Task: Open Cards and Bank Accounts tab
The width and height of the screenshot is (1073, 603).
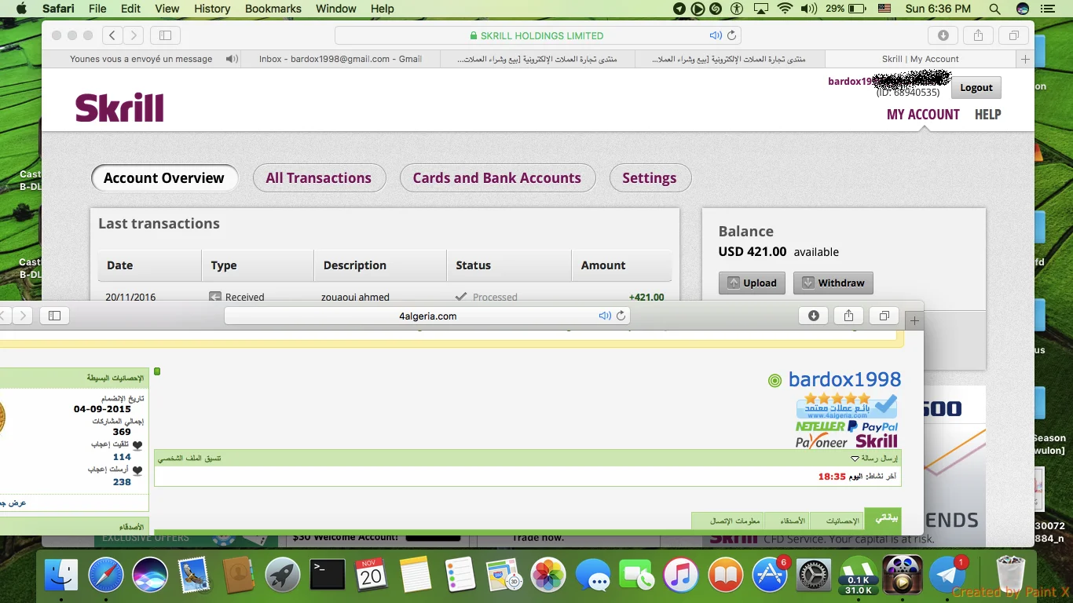Action: (497, 178)
